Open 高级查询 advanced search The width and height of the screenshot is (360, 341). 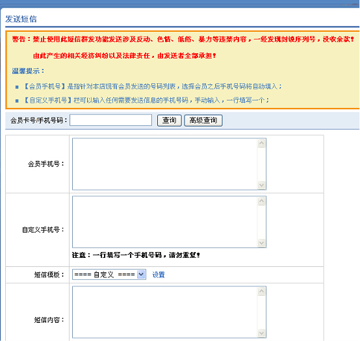[x=203, y=120]
